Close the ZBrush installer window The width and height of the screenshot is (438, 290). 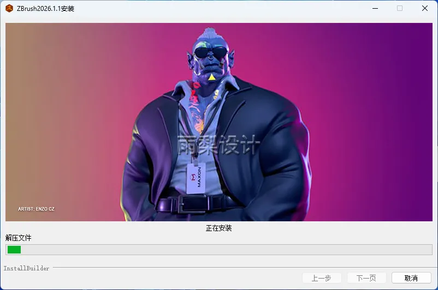pos(424,8)
